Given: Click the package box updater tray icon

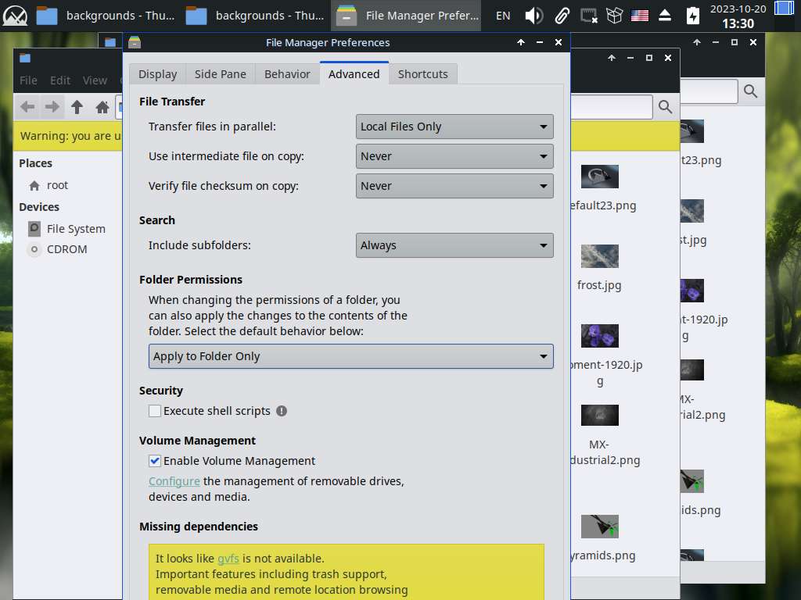Looking at the screenshot, I should point(615,16).
